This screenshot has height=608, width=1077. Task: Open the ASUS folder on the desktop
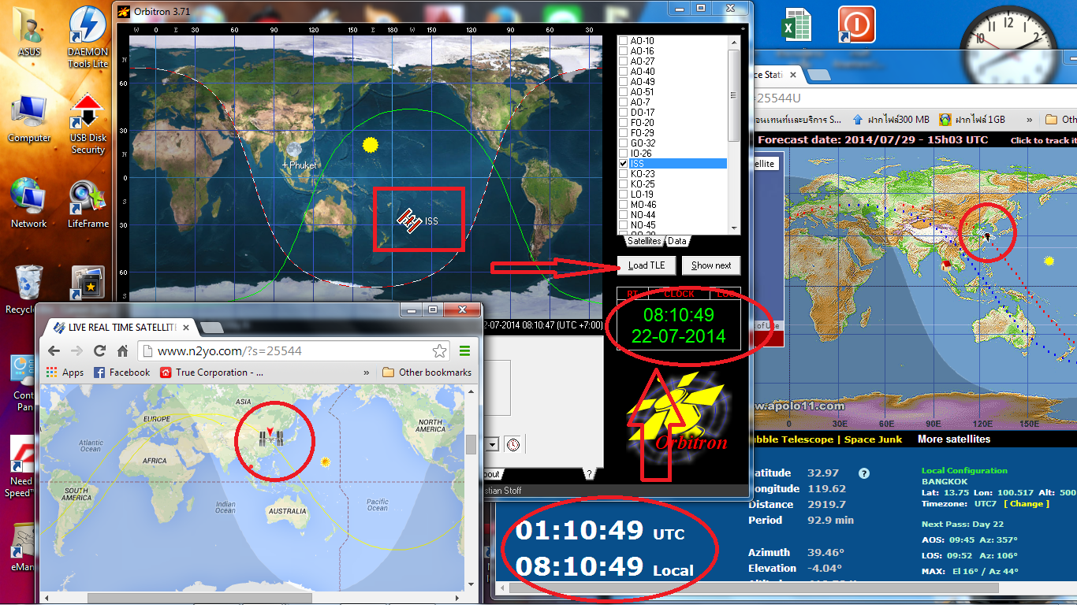click(29, 33)
